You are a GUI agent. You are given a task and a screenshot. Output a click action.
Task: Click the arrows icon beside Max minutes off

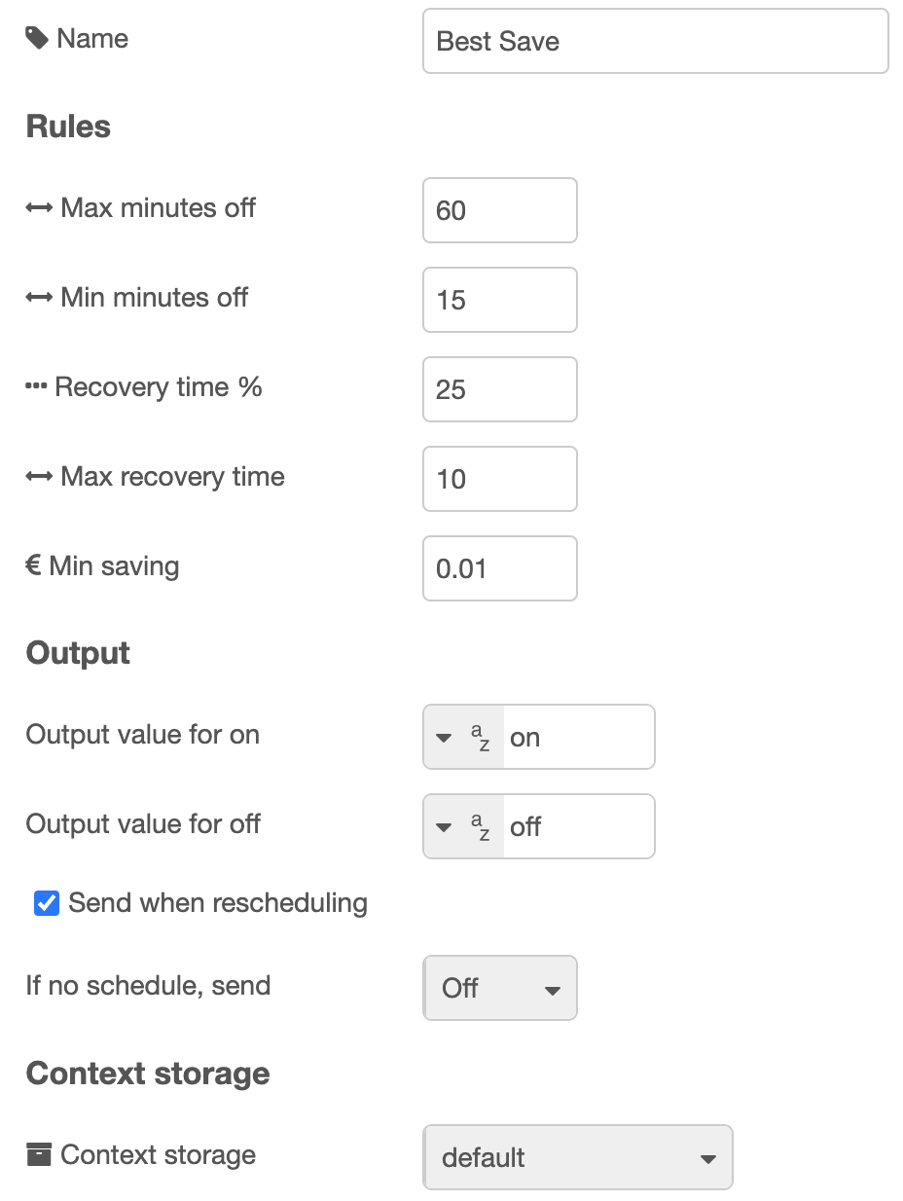39,208
